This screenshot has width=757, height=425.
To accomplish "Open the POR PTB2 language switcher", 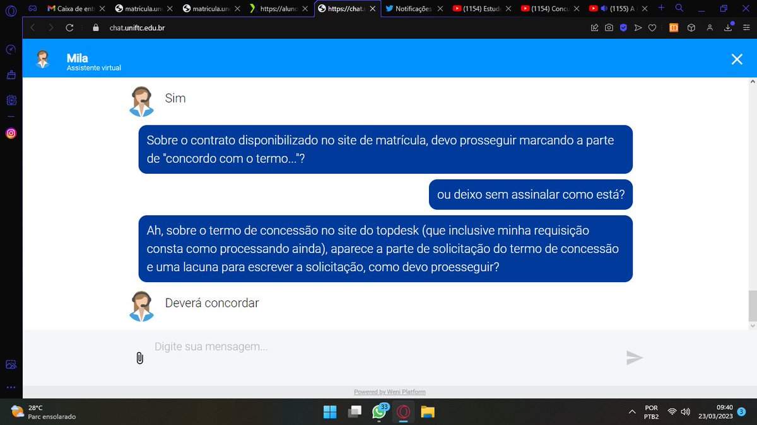I will (652, 412).
